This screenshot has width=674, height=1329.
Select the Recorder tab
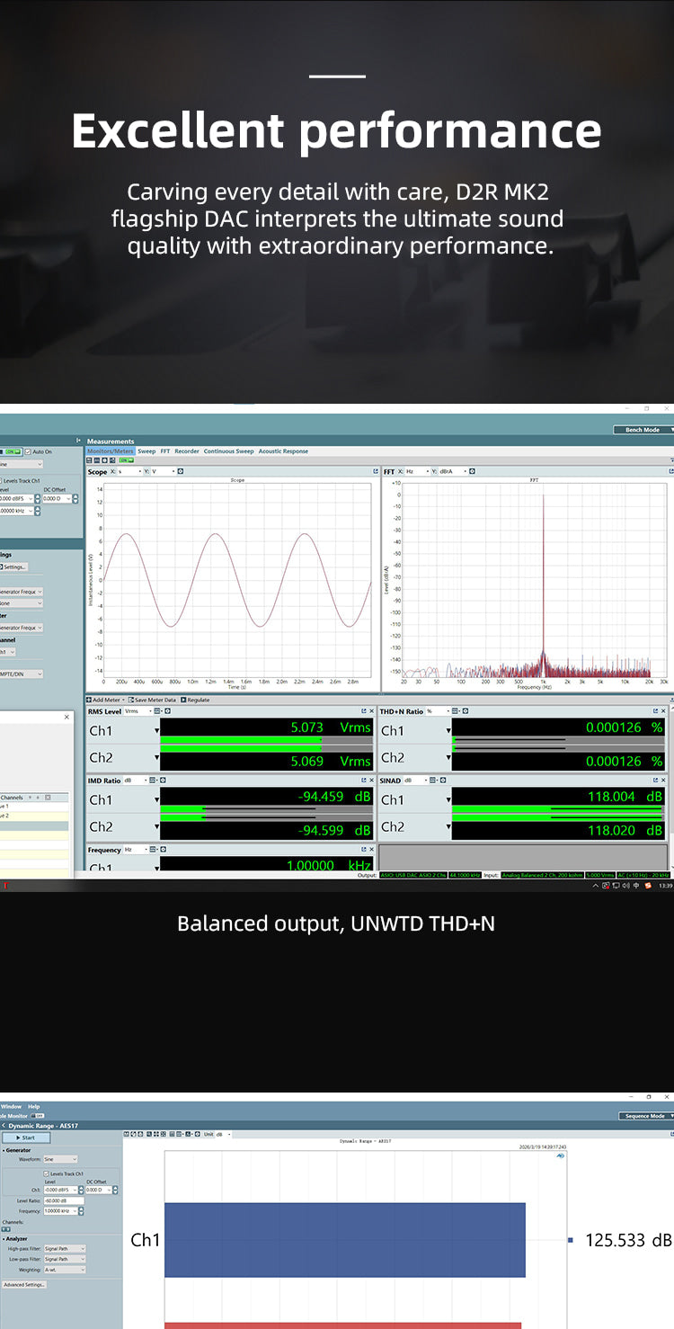pos(187,451)
